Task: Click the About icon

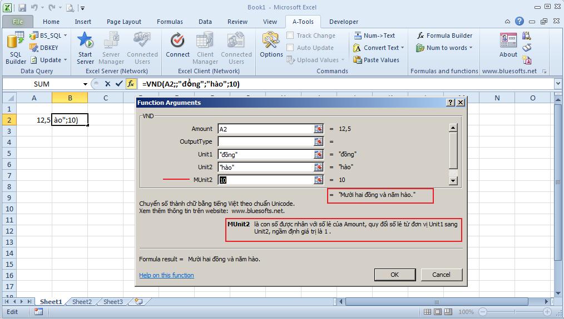Action: (508, 45)
